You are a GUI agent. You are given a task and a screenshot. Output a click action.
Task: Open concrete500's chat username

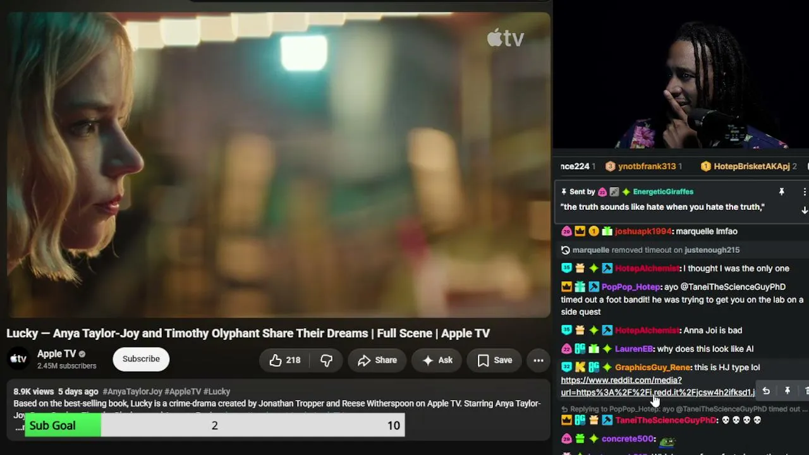pos(628,439)
